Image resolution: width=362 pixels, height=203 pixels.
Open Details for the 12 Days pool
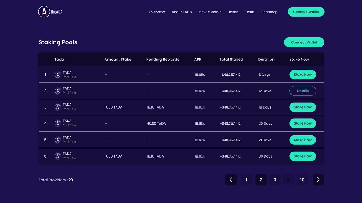tap(303, 91)
